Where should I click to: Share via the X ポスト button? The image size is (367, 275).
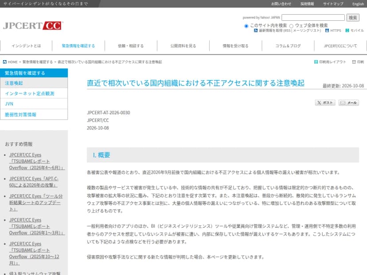[x=325, y=103]
